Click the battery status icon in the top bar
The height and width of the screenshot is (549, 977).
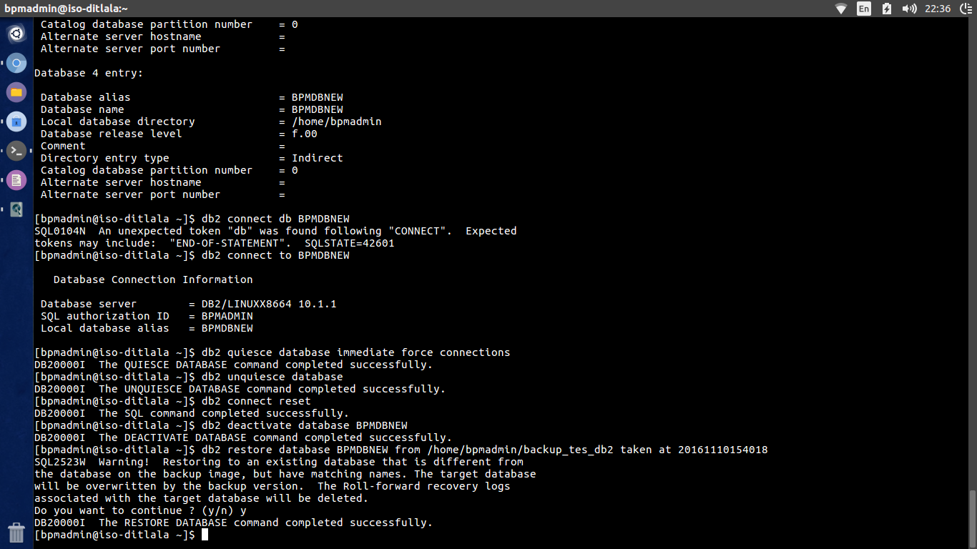click(x=885, y=9)
